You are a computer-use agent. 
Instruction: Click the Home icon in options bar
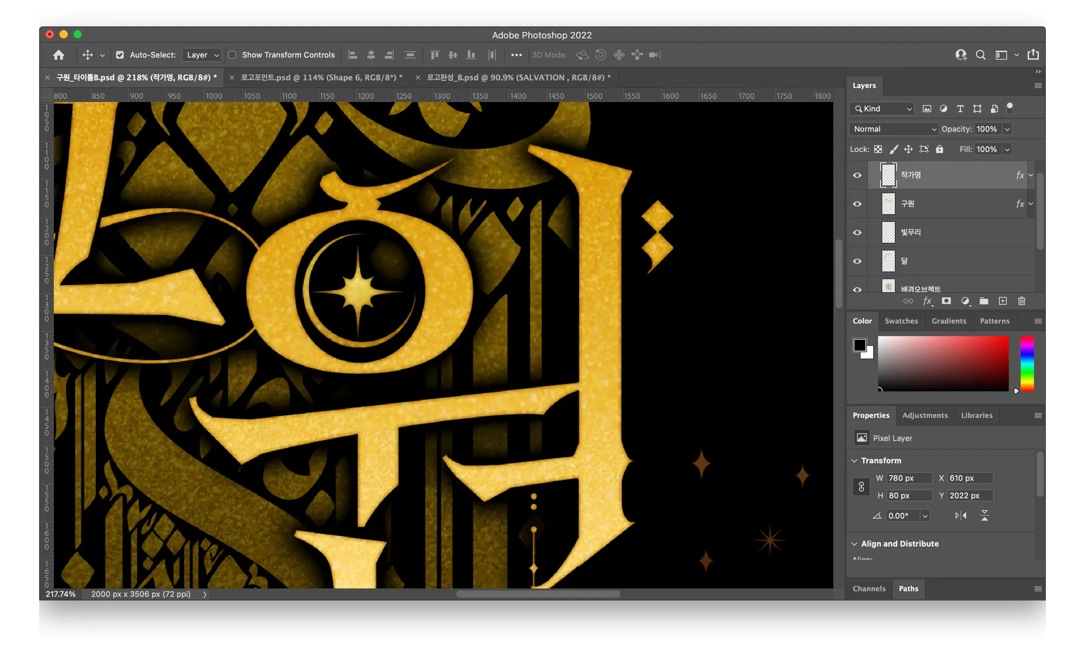tap(59, 55)
